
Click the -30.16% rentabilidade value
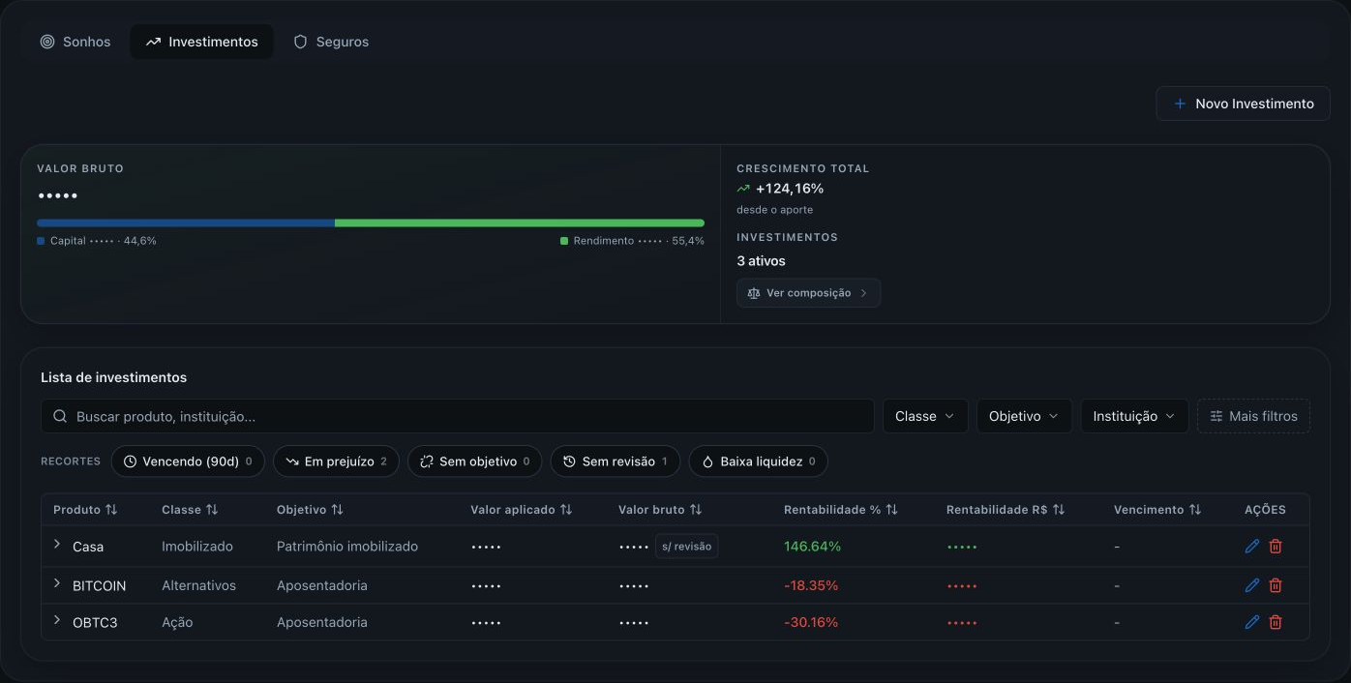pos(811,622)
